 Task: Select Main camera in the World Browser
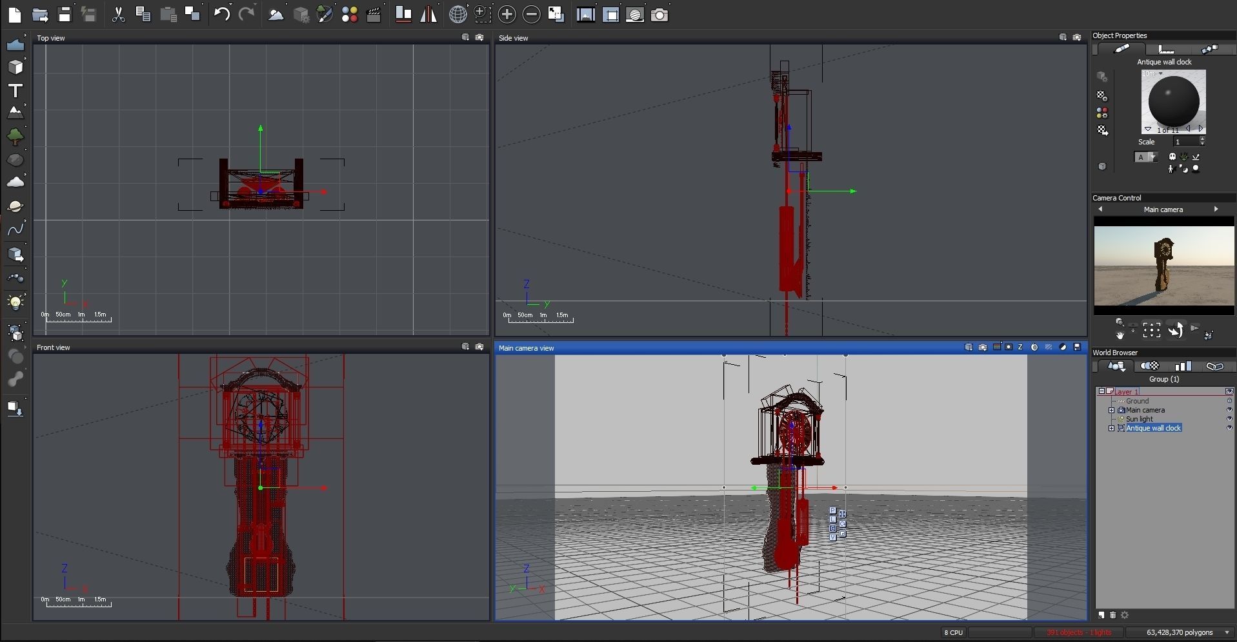tap(1145, 410)
